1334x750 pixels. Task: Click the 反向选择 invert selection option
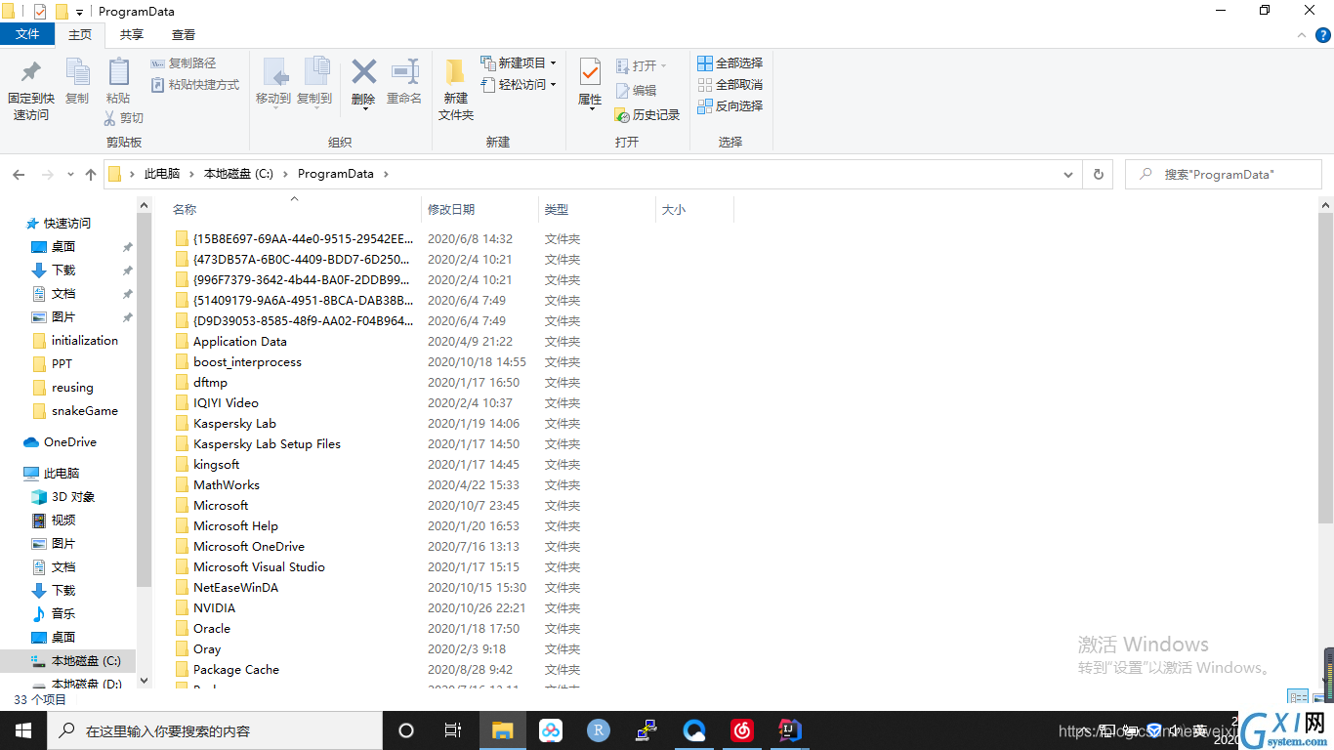pos(730,106)
